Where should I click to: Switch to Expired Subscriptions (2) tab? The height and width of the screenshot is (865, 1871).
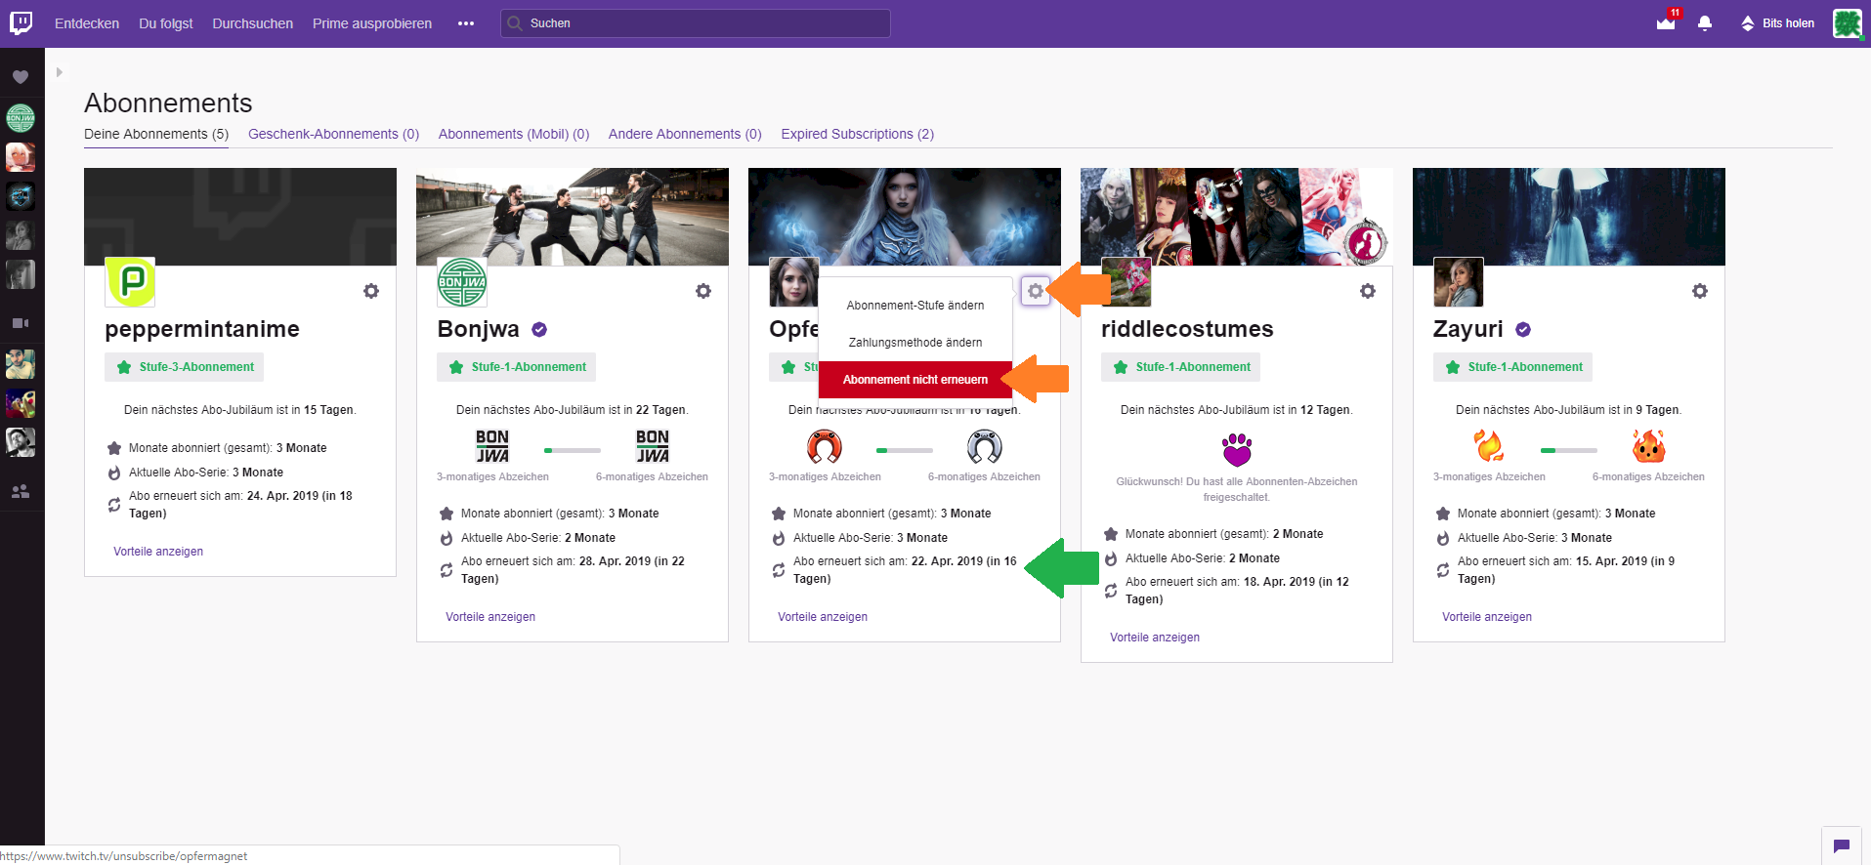coord(858,134)
